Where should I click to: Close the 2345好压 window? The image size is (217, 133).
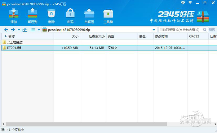[x=213, y=3]
